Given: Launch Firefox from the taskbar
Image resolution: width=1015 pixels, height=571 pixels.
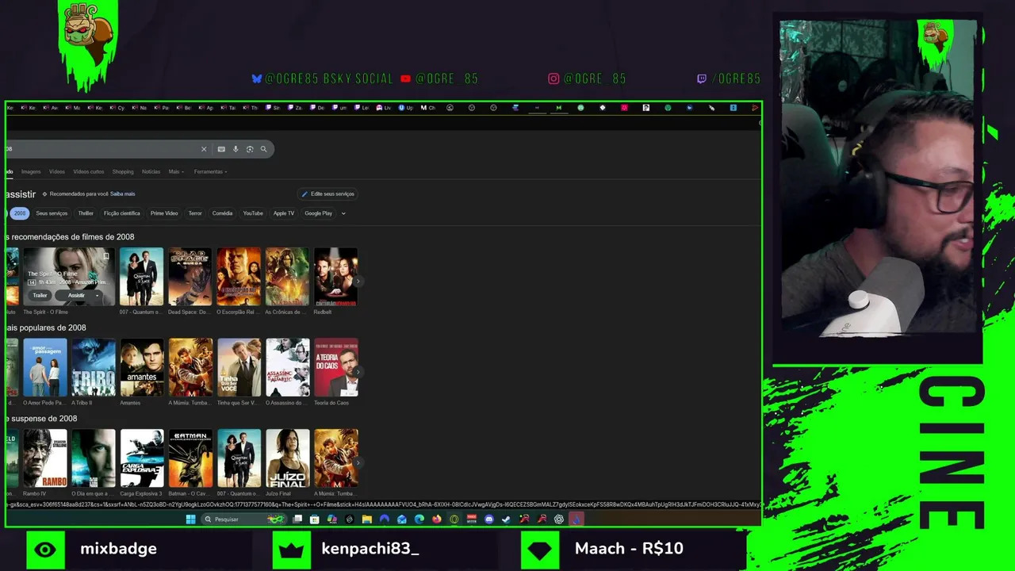Looking at the screenshot, I should click(x=437, y=519).
